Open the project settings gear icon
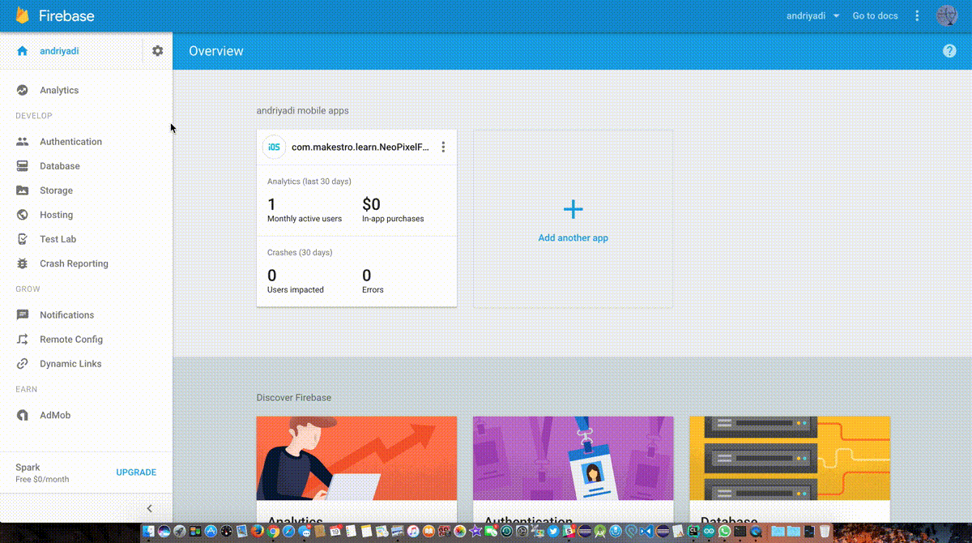972x543 pixels. pos(157,50)
